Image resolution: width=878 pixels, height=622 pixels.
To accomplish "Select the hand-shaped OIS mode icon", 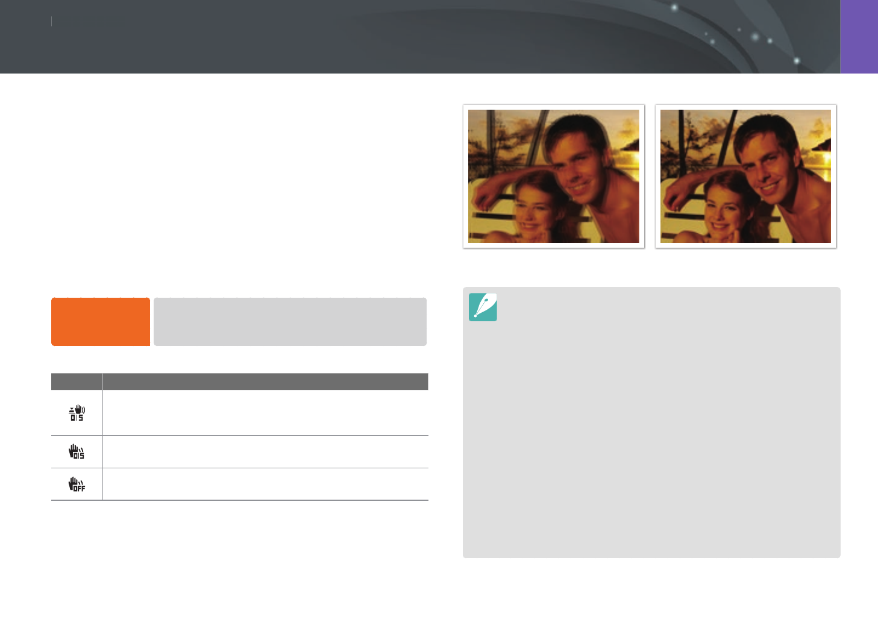I will click(x=77, y=451).
